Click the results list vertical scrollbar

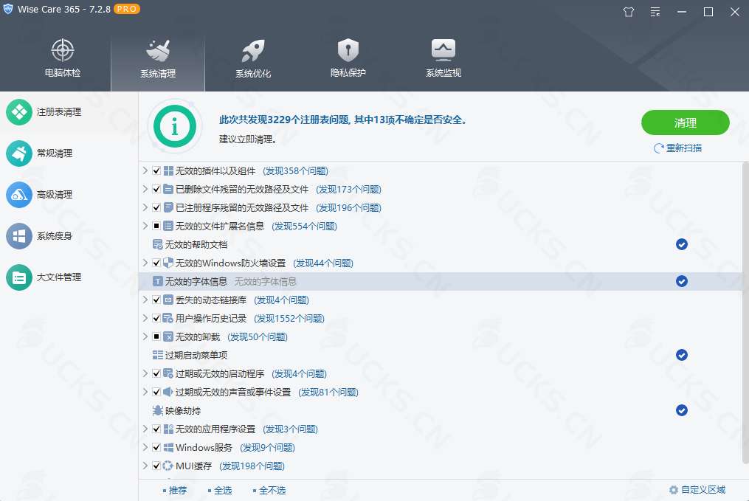[x=745, y=313]
